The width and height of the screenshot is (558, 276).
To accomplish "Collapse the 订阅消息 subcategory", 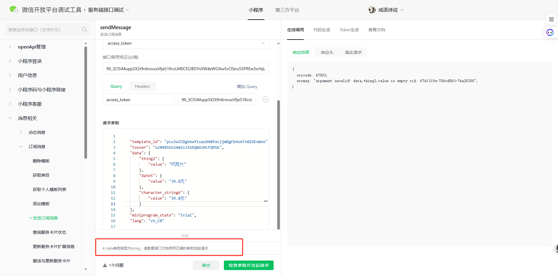I will click(x=21, y=147).
